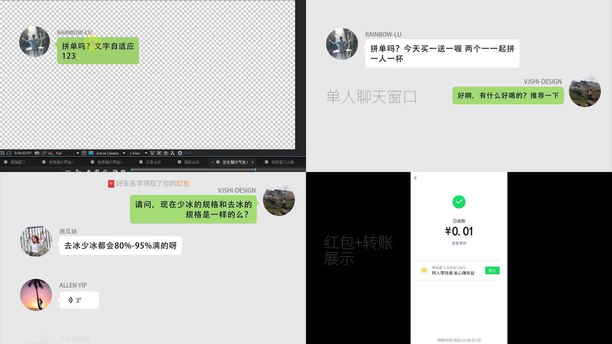Click the sound wave icon in the voice message
Image resolution: width=612 pixels, height=344 pixels.
[70, 300]
